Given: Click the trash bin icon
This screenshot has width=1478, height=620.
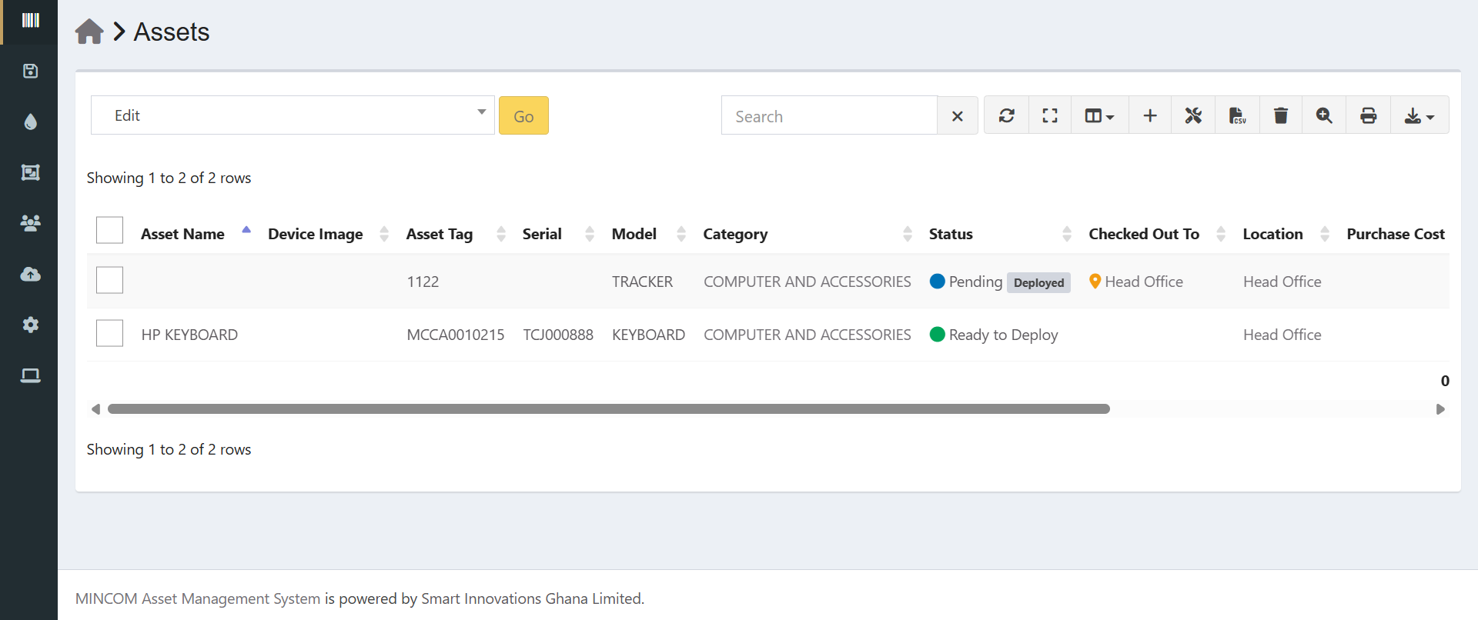Looking at the screenshot, I should point(1281,115).
